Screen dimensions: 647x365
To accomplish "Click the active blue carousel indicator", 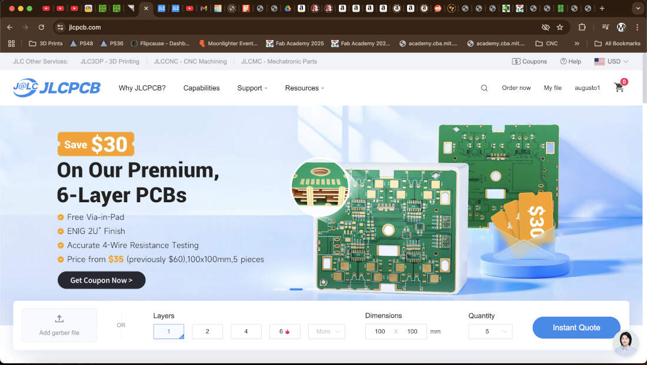I will (x=296, y=289).
